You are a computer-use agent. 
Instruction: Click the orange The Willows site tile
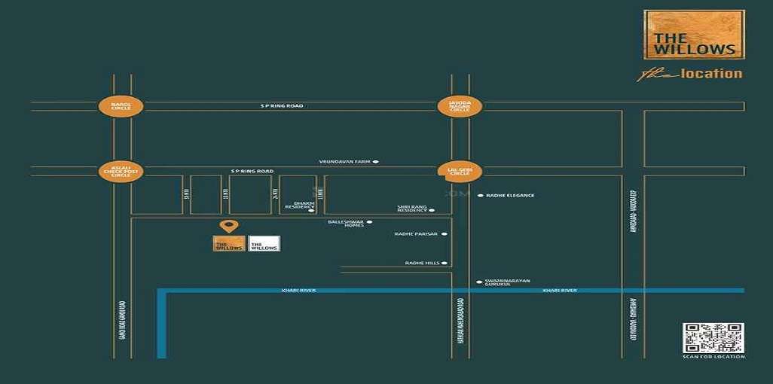228,244
